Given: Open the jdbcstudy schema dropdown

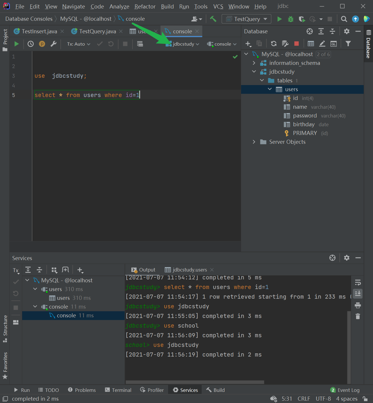Looking at the screenshot, I should [182, 44].
